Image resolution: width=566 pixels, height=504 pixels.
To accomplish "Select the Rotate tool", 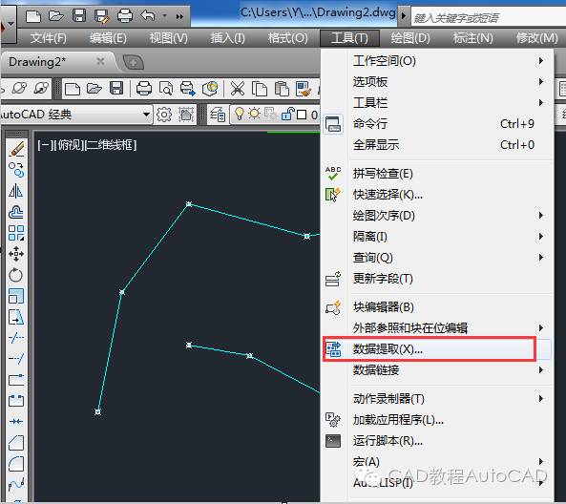I will pyautogui.click(x=16, y=275).
